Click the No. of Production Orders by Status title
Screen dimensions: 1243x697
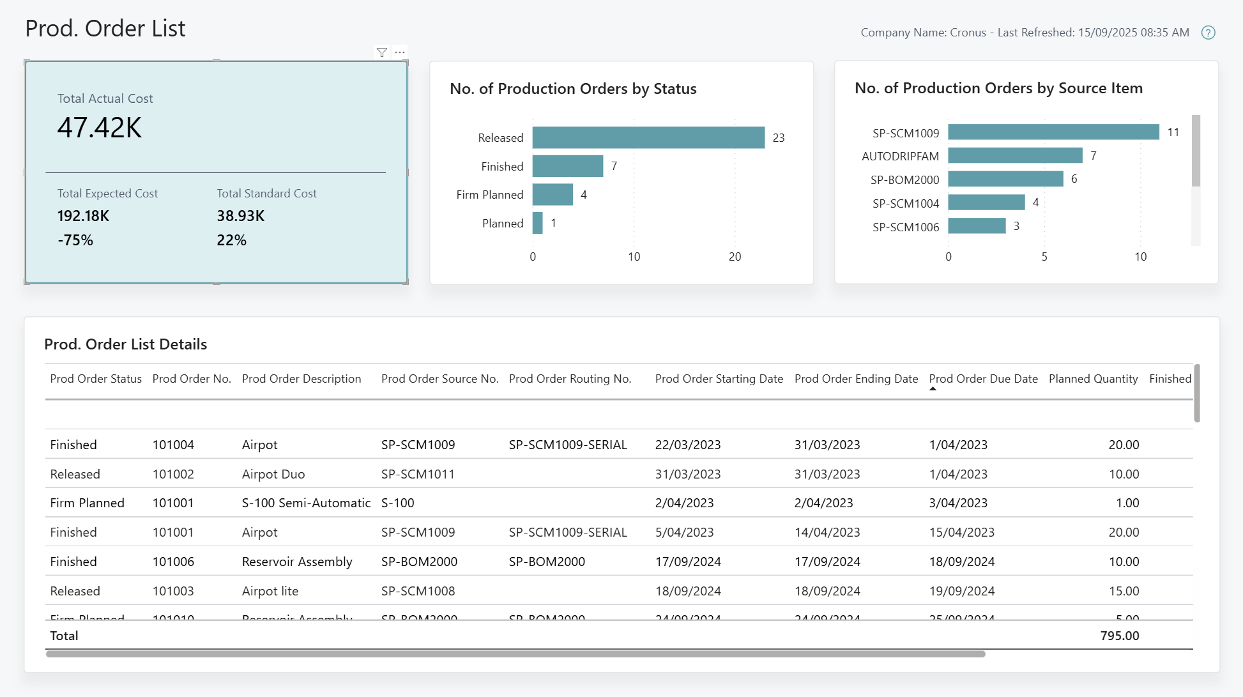point(572,89)
